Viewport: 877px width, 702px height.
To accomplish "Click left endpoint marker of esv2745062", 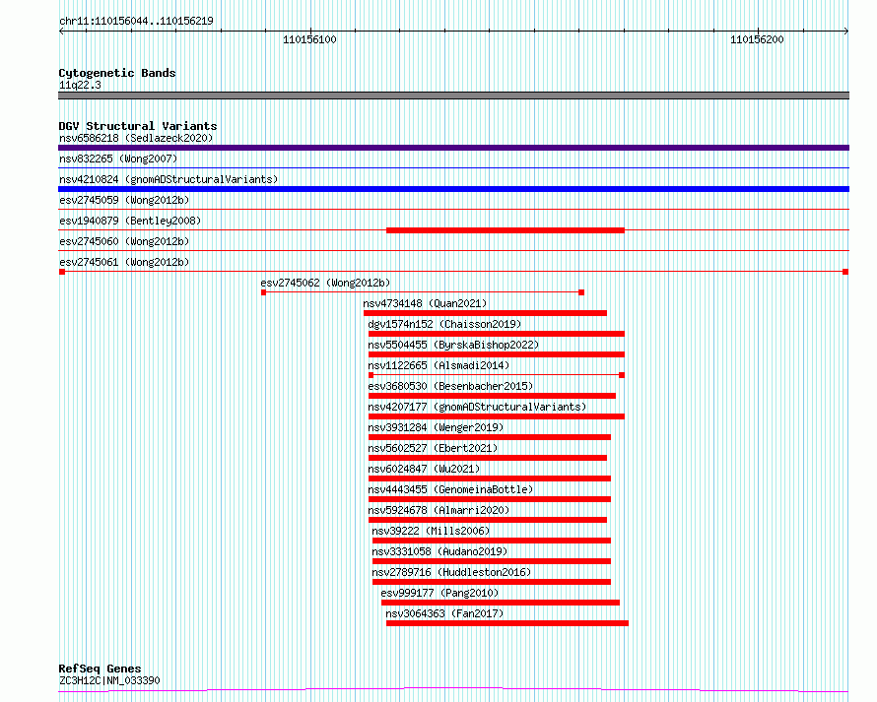I will tap(263, 292).
